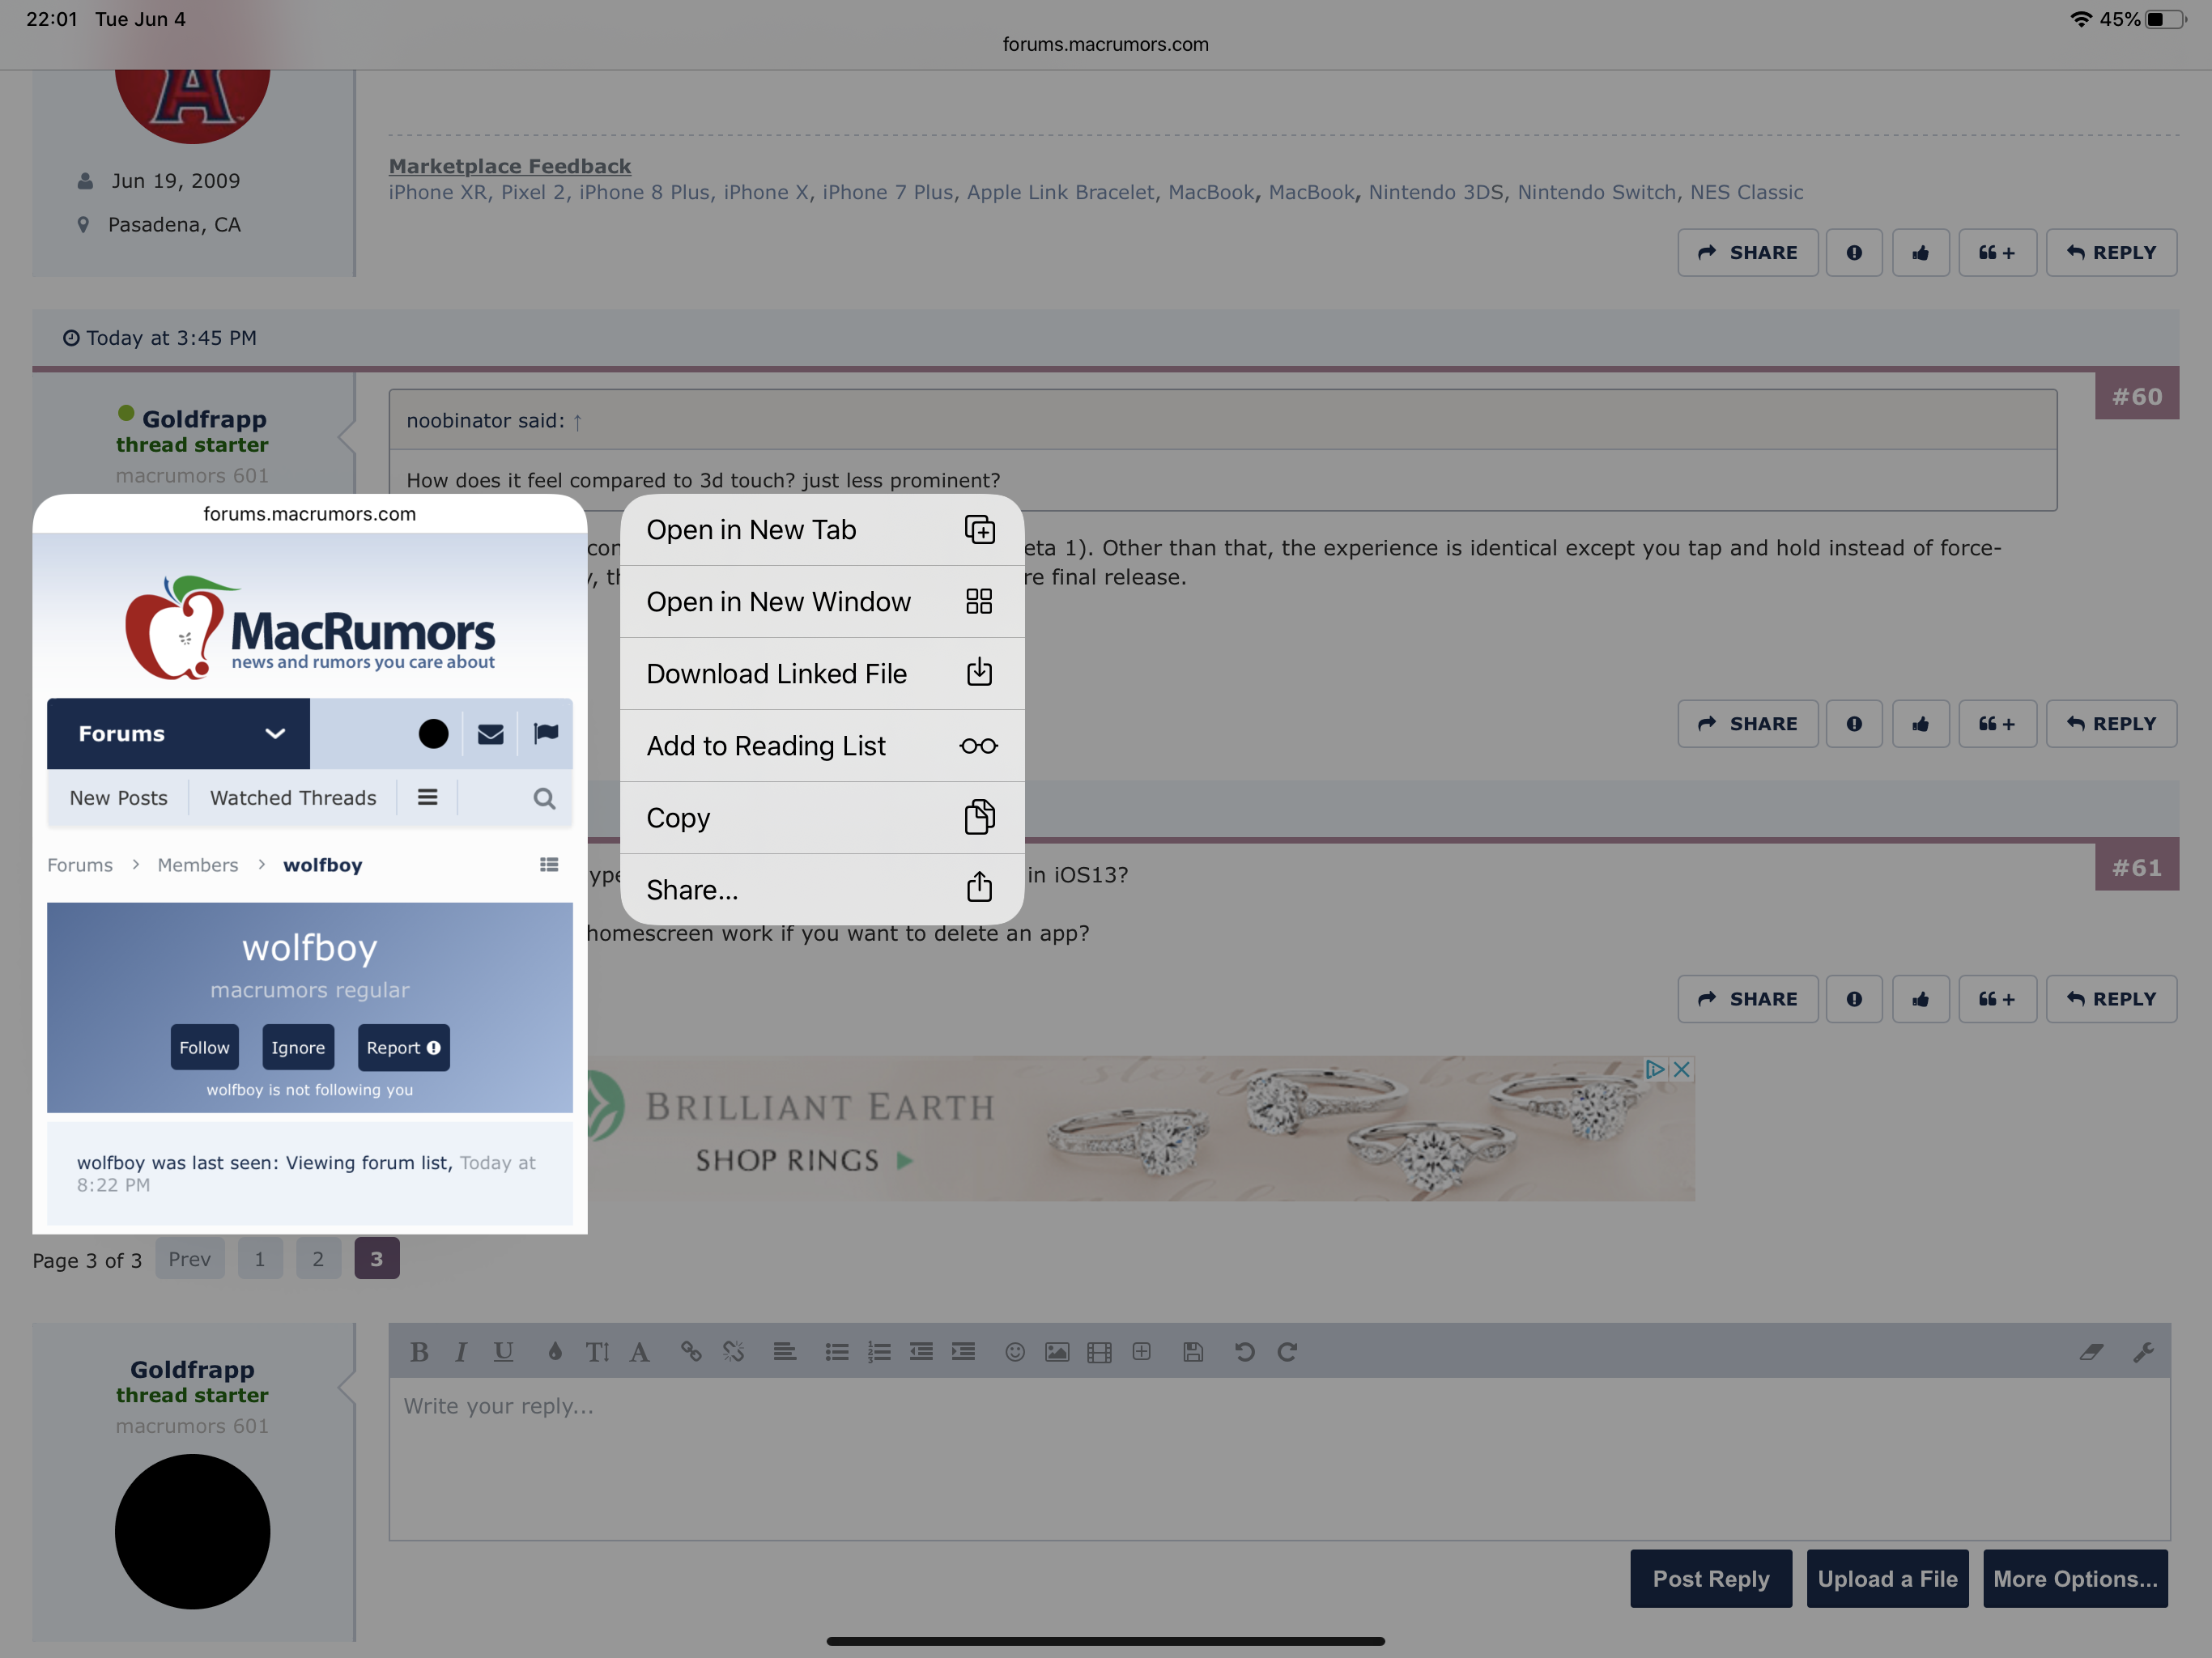Image resolution: width=2212 pixels, height=1658 pixels.
Task: Indent the reply text
Action: [x=963, y=1352]
